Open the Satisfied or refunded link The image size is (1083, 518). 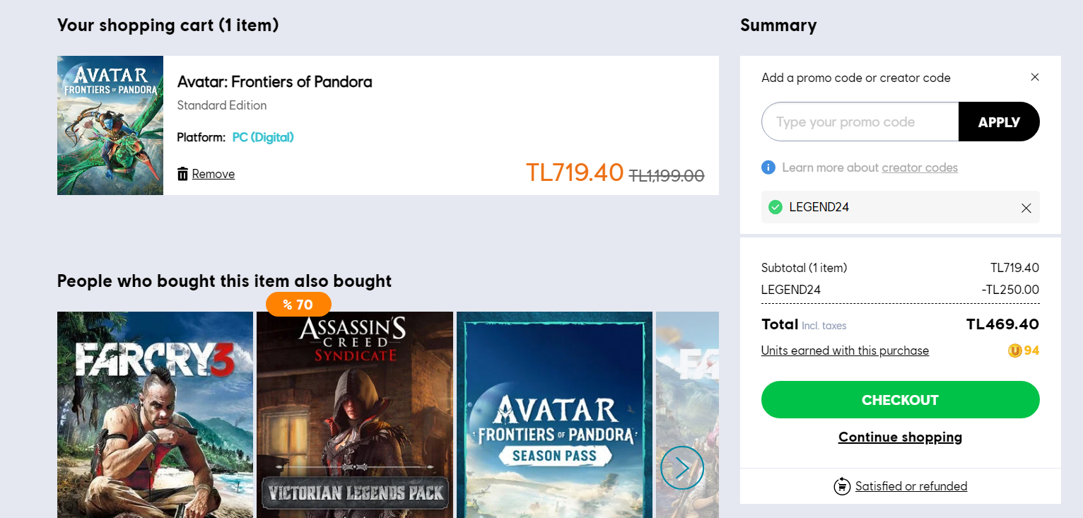[911, 486]
